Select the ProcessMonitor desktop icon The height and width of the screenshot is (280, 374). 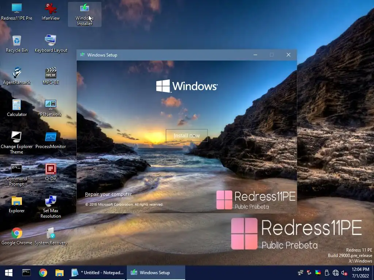click(x=50, y=140)
